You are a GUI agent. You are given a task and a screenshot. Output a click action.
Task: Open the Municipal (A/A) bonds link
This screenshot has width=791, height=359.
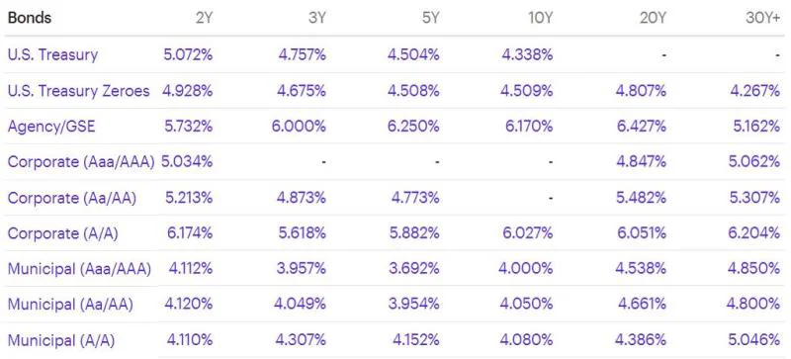pos(61,340)
